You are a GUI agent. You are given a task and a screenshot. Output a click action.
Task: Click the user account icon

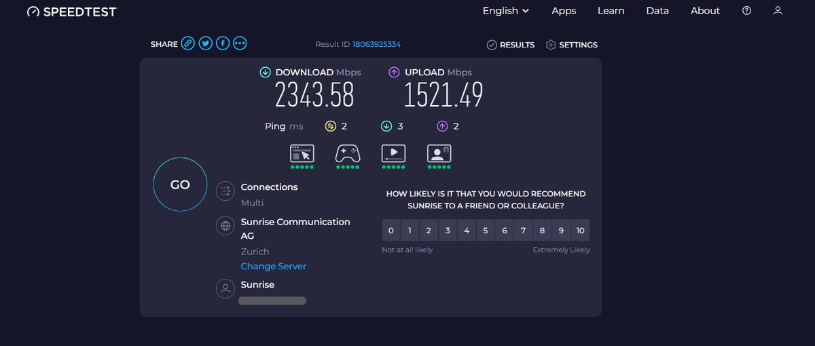[x=778, y=11]
